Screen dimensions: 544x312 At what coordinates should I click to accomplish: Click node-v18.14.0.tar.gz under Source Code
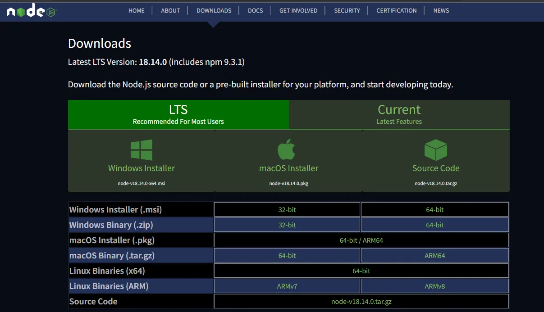click(x=361, y=301)
